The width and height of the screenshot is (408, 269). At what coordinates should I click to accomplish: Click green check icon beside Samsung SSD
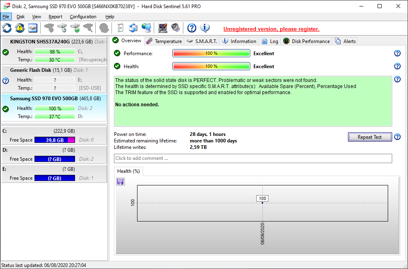click(5, 109)
